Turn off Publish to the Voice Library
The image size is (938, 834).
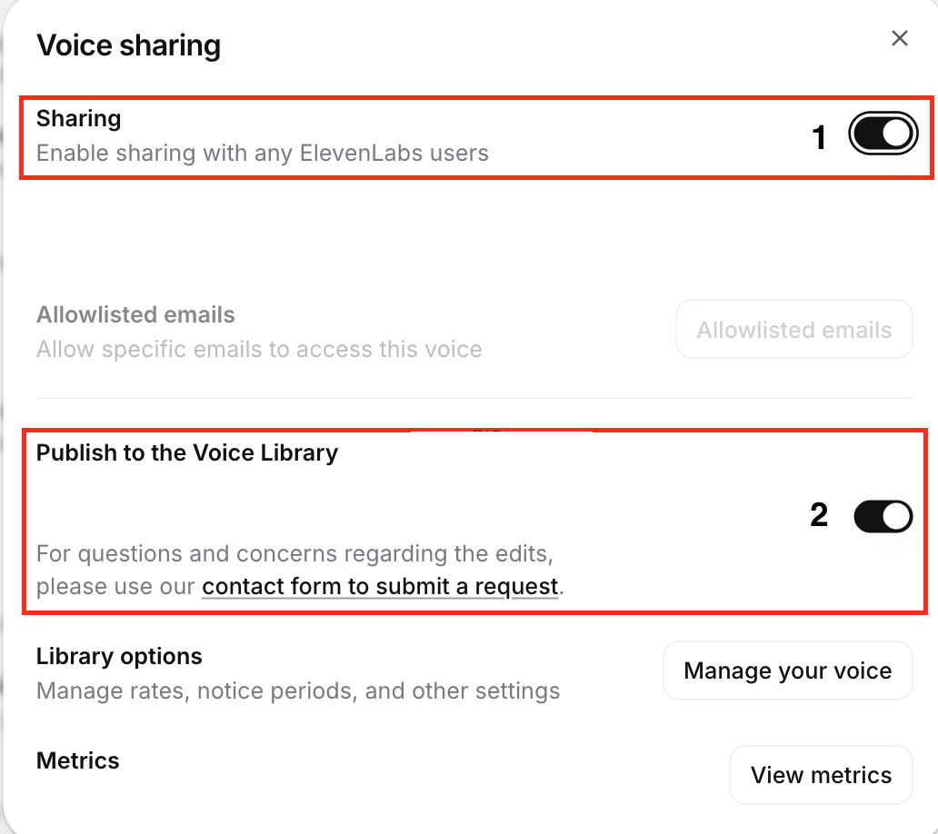(883, 515)
